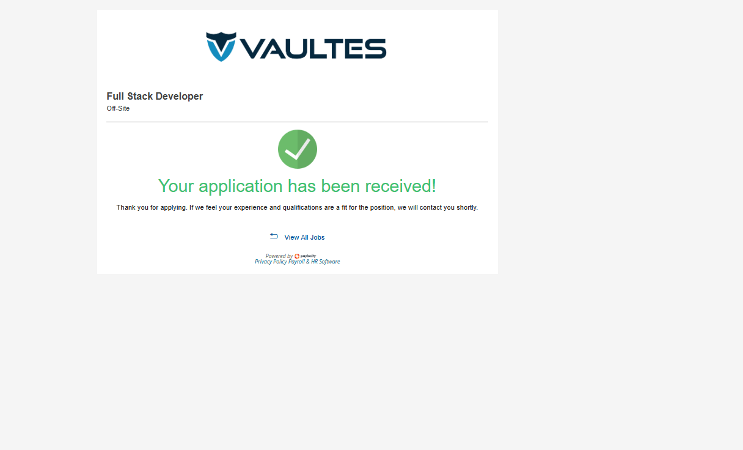Select the Full Stack Developer job title
This screenshot has width=743, height=450.
pyautogui.click(x=155, y=97)
